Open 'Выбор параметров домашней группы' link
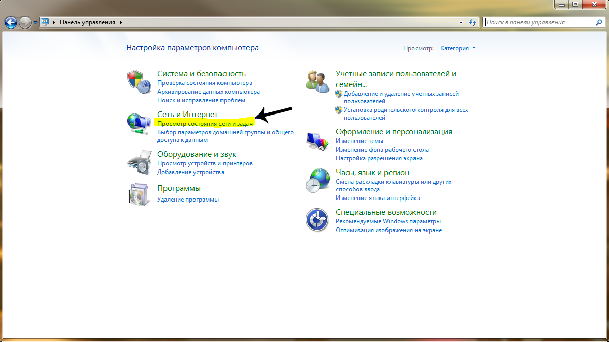 (x=226, y=136)
